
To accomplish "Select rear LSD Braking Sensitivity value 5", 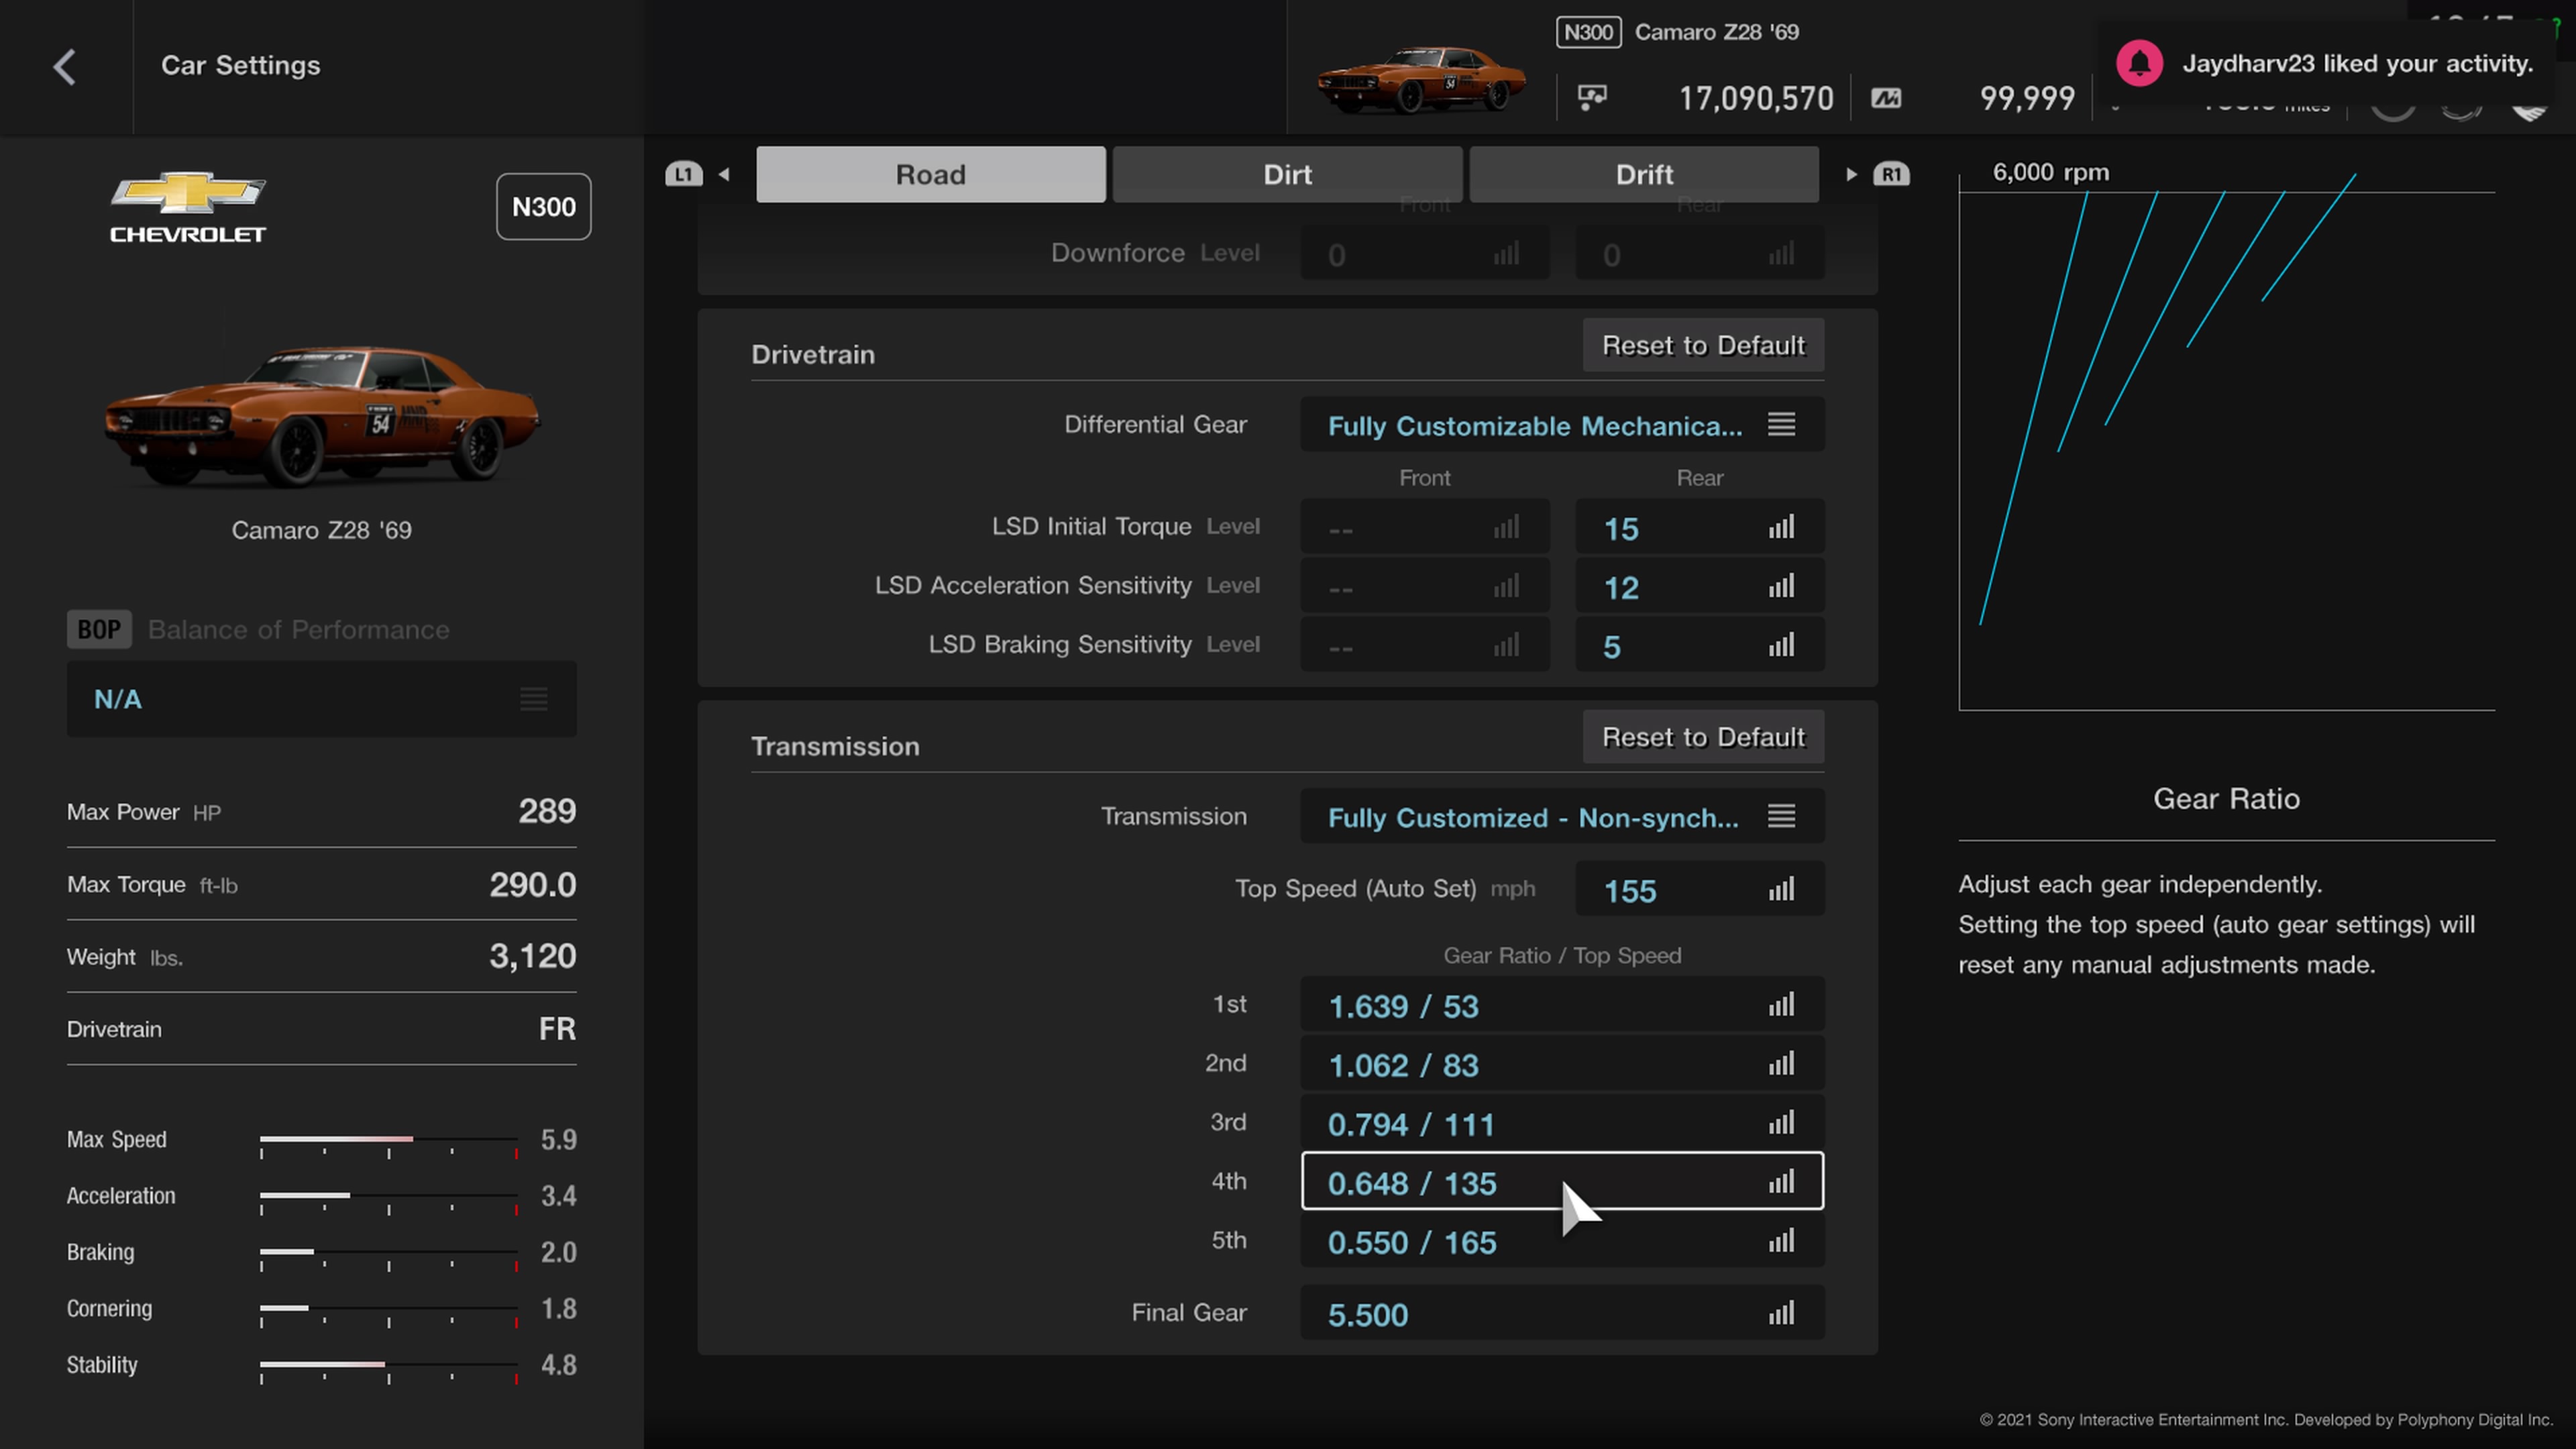I will [1699, 645].
